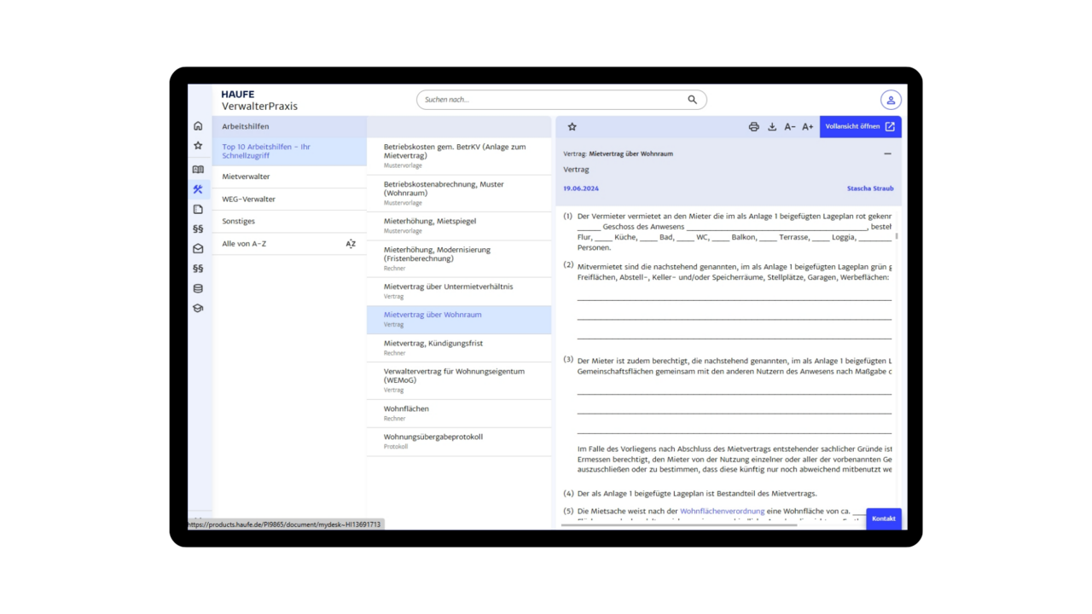Screen dimensions: 1092x614
Task: Decrease font size with A- button
Action: click(790, 127)
